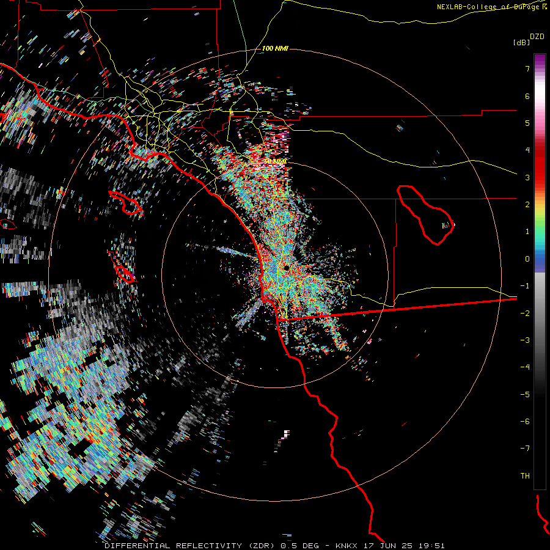This screenshot has height=550, width=550.
Task: Click the -1 value on the scale
Action: click(525, 286)
